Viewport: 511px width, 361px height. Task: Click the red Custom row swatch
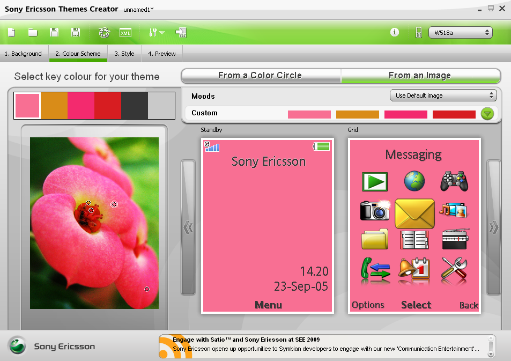pyautogui.click(x=454, y=114)
